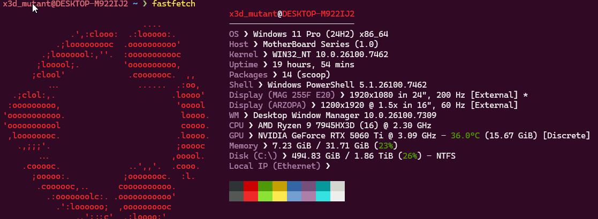Select the 1200x1920 60 Hz display value
The height and width of the screenshot is (219, 598).
point(420,105)
